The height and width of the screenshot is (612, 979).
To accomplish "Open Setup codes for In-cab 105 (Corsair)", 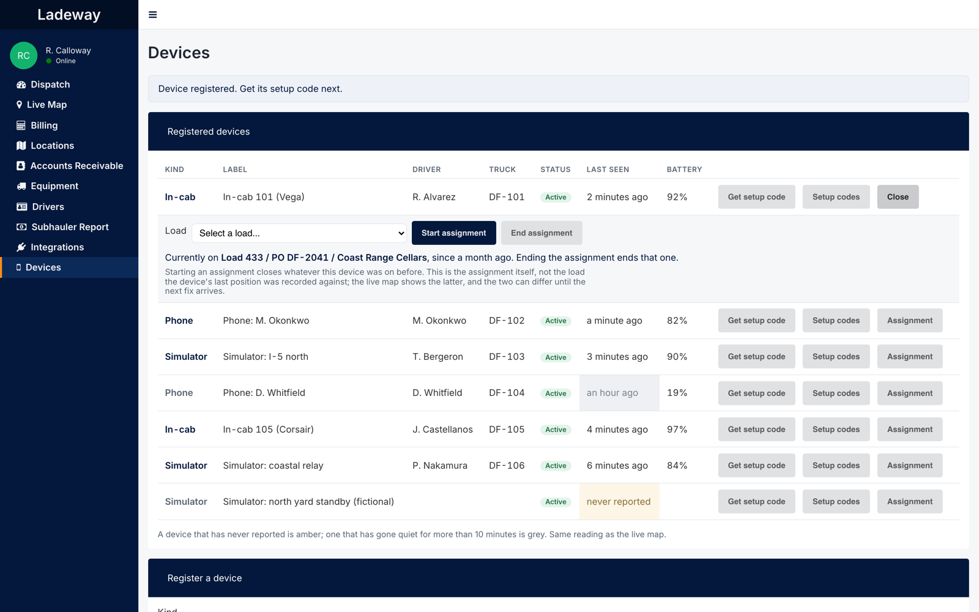I will tap(836, 430).
